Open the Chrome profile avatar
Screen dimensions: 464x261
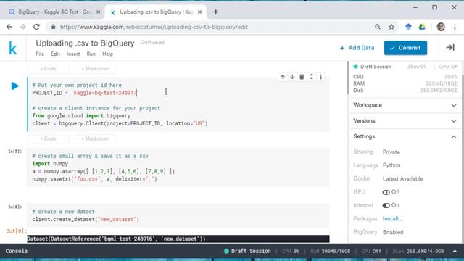[441, 27]
